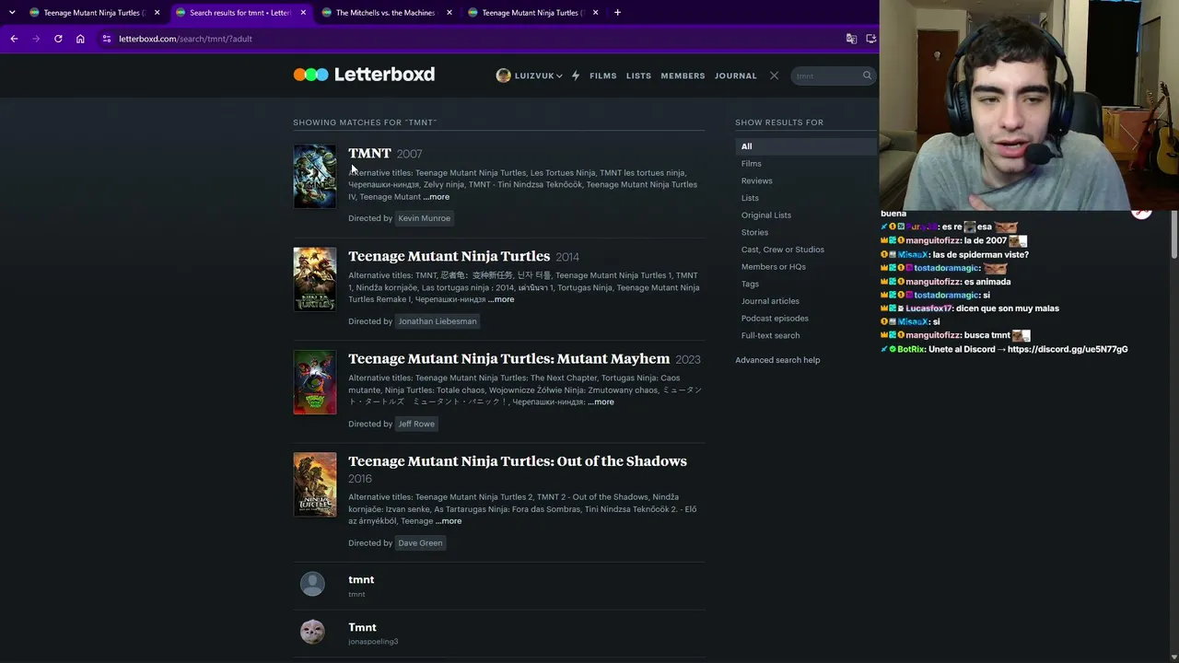Open Teenage Mutant Ninja Turtles: Out of the Shadows
The image size is (1179, 663).
tap(518, 460)
